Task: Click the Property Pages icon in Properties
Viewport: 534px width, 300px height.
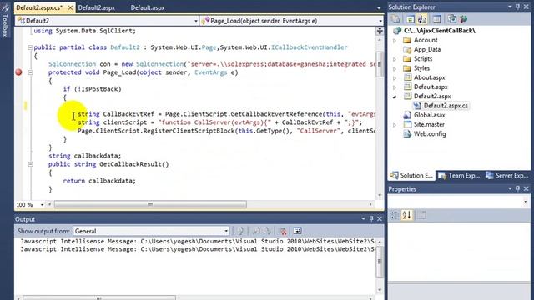Action: click(421, 215)
